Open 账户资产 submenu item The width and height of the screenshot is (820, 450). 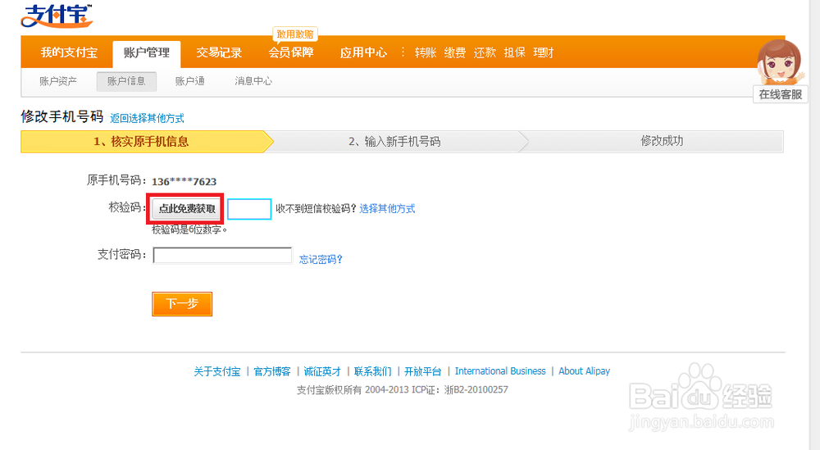(x=58, y=81)
